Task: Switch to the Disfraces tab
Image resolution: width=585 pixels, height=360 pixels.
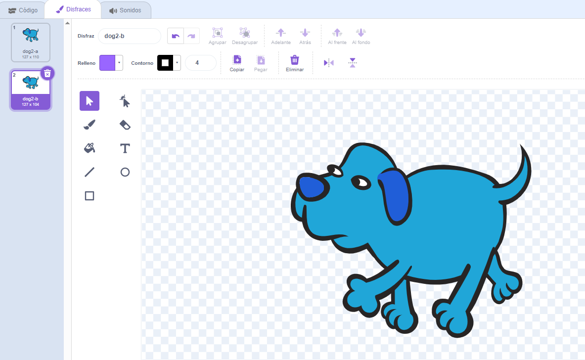Action: (73, 9)
